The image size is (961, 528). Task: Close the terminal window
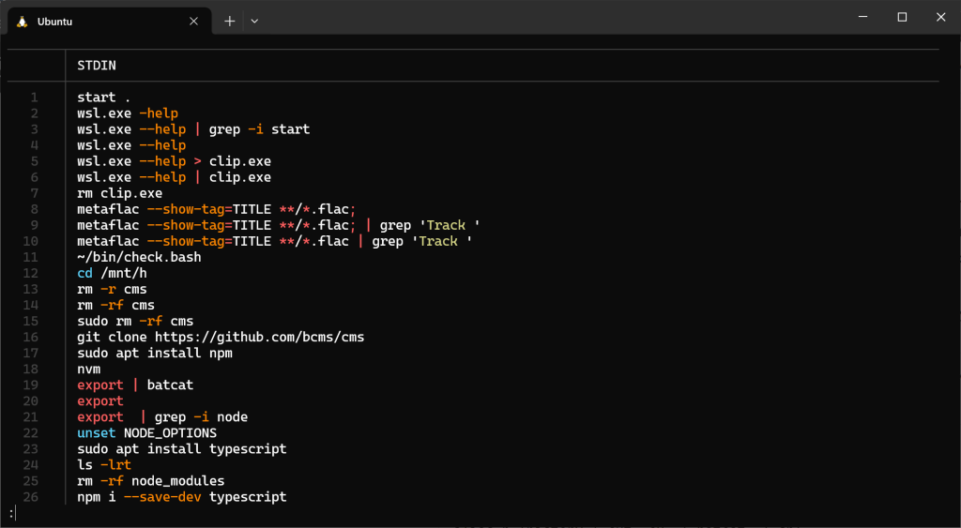pyautogui.click(x=940, y=17)
